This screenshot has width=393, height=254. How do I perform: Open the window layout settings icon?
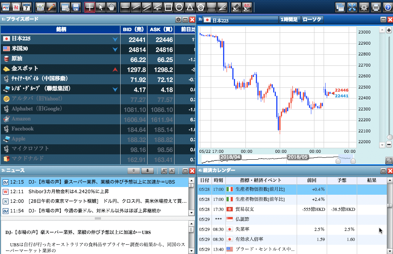click(x=65, y=7)
